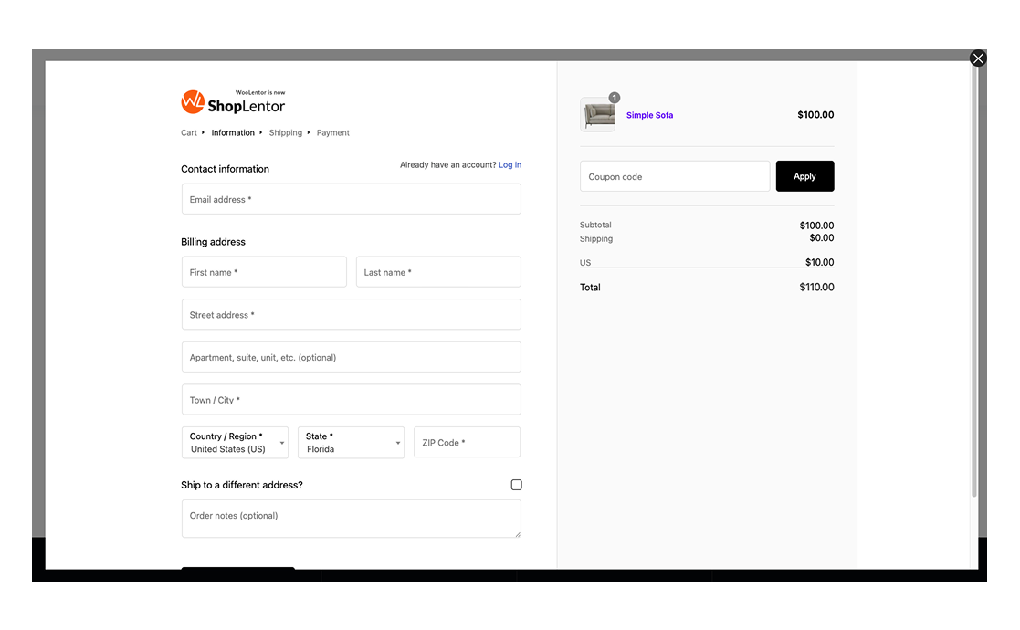Click the Email address input field
1020x630 pixels.
click(352, 198)
